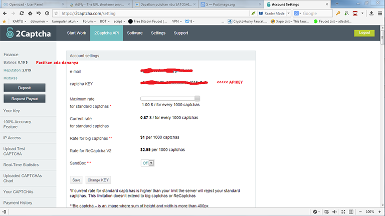Switch to the AdFly URL shortener tab

tap(99, 4)
